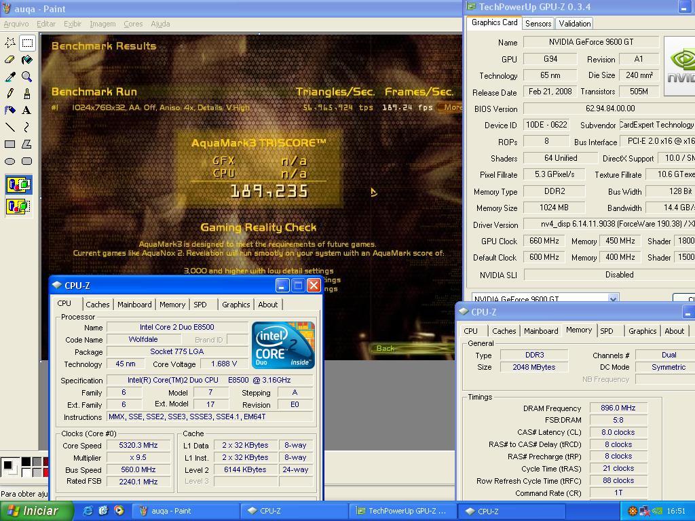Image resolution: width=695 pixels, height=521 pixels.
Task: Click CPU-Z title bar icon in front window
Action: (56, 286)
